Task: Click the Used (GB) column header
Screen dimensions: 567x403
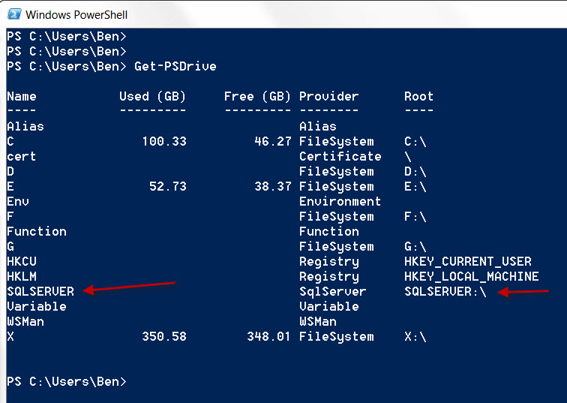Action: pyautogui.click(x=152, y=96)
